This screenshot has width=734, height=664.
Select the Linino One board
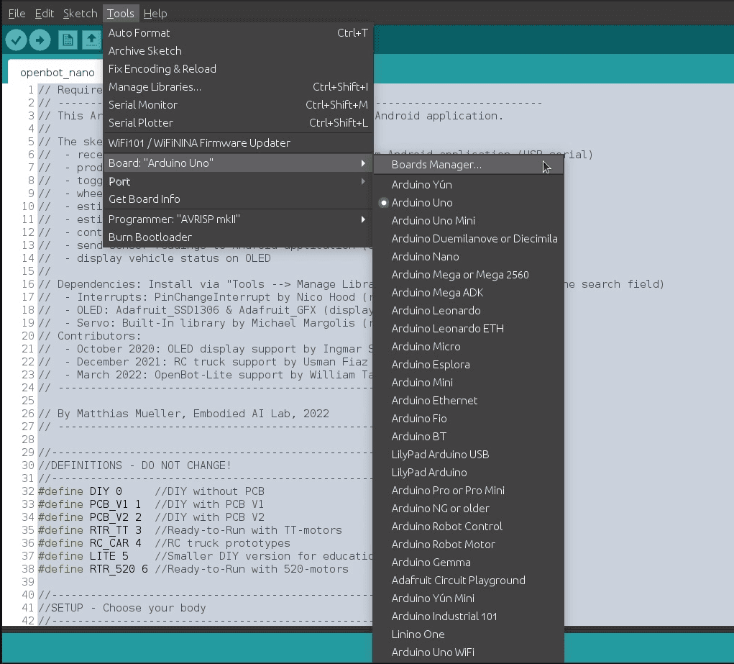tap(469, 634)
